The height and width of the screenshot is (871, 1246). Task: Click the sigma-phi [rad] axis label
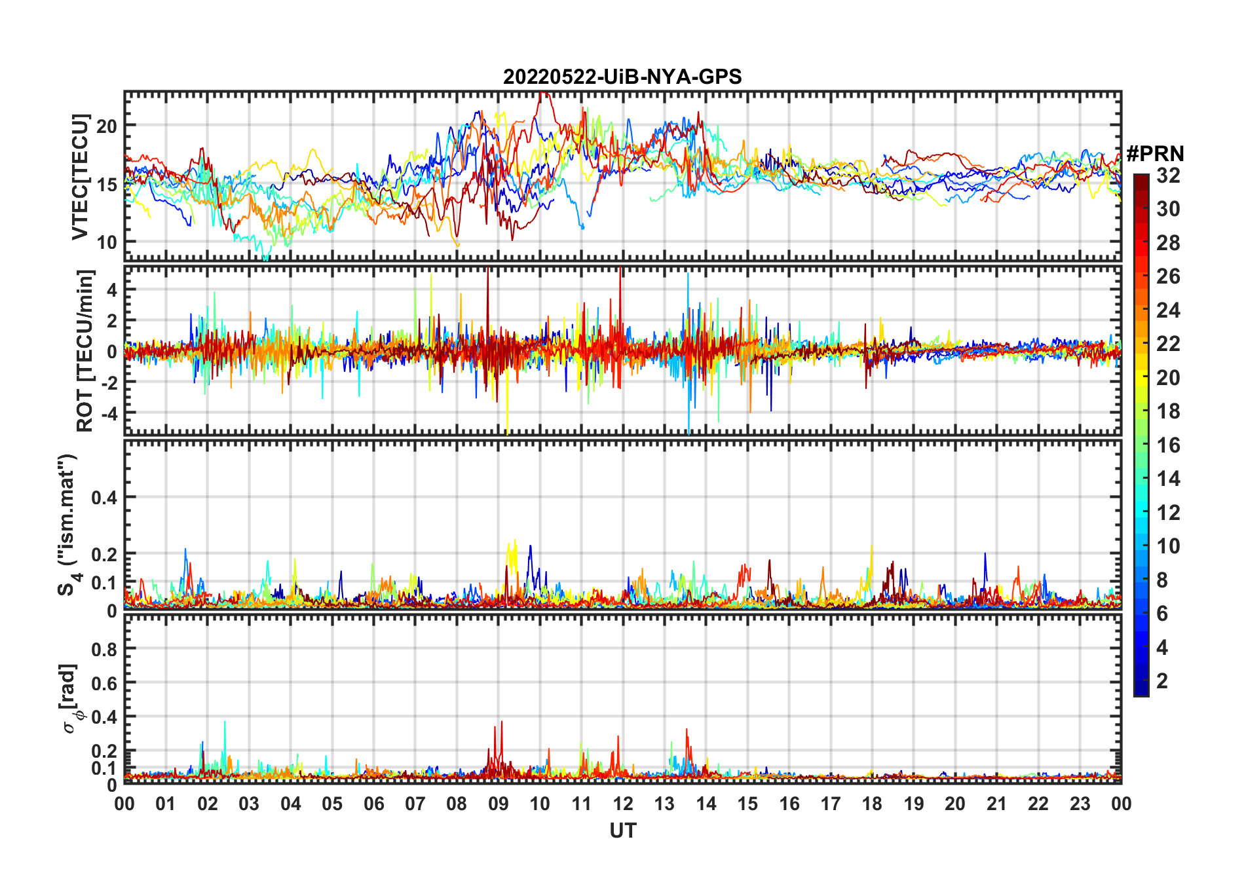coord(71,698)
